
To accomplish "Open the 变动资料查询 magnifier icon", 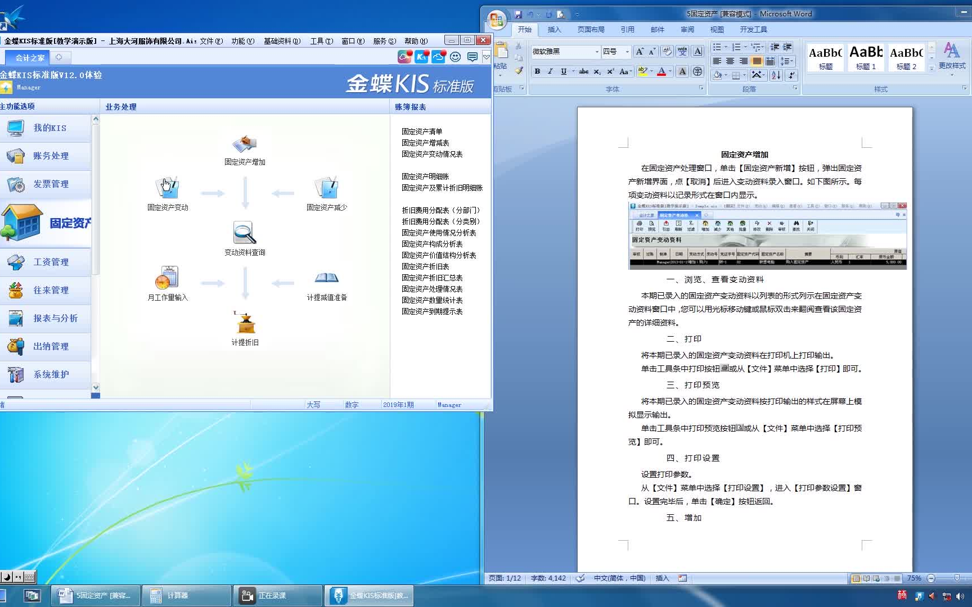I will (x=245, y=233).
